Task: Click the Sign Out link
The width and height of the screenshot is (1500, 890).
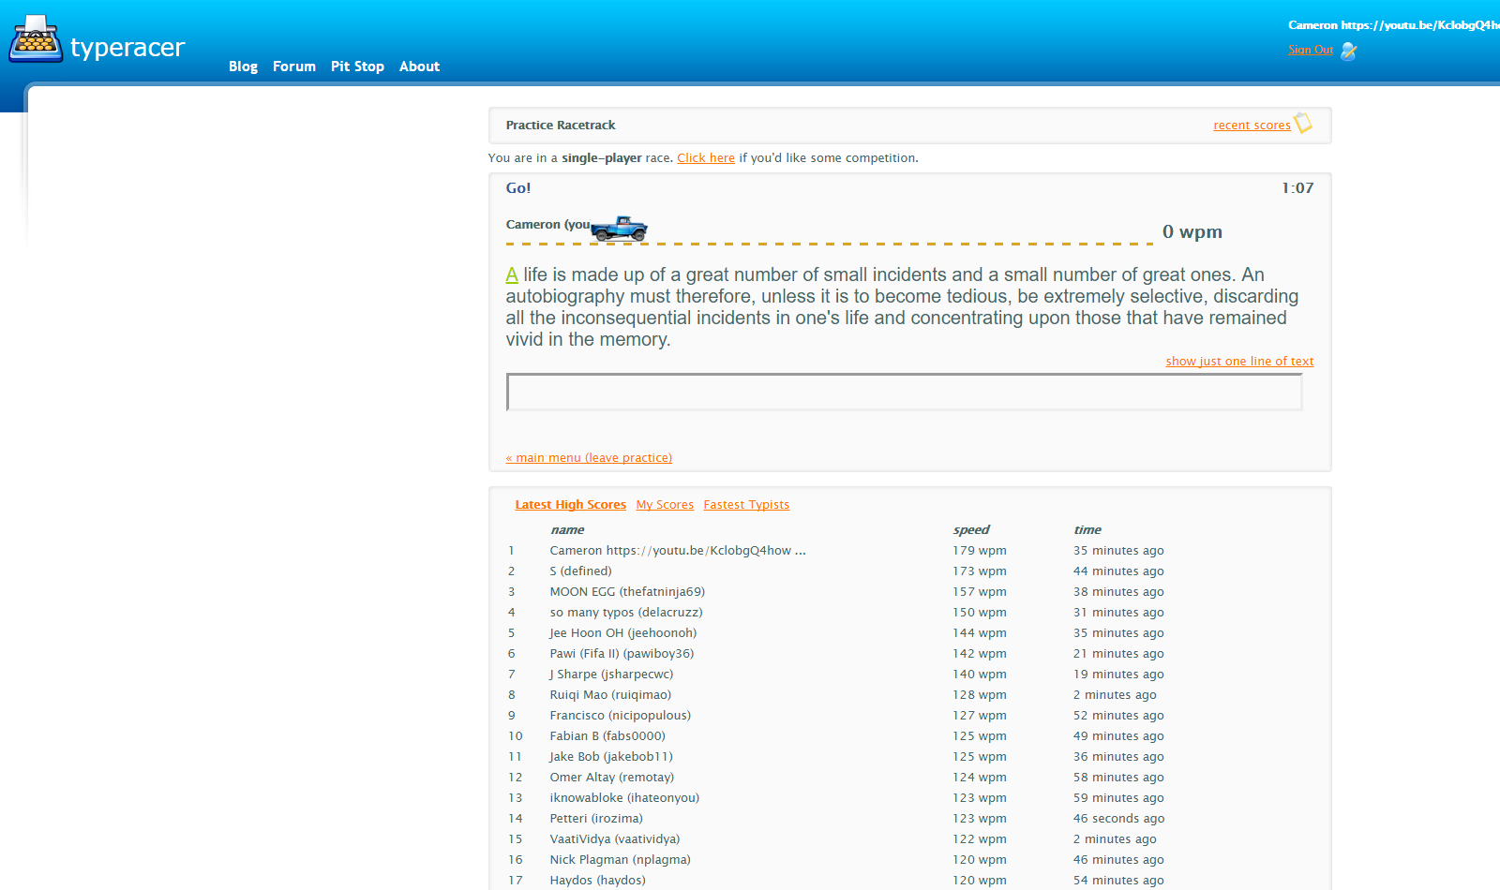Action: point(1311,50)
